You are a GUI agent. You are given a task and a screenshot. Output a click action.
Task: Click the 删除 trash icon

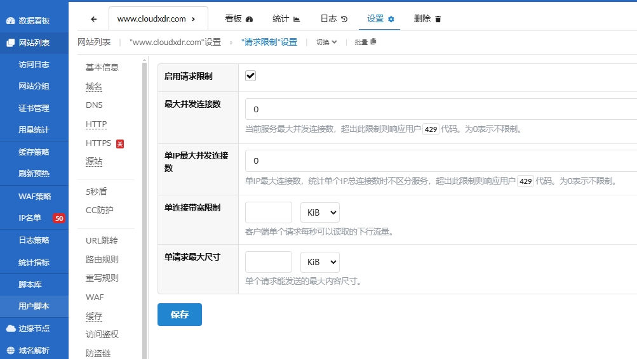coord(438,19)
